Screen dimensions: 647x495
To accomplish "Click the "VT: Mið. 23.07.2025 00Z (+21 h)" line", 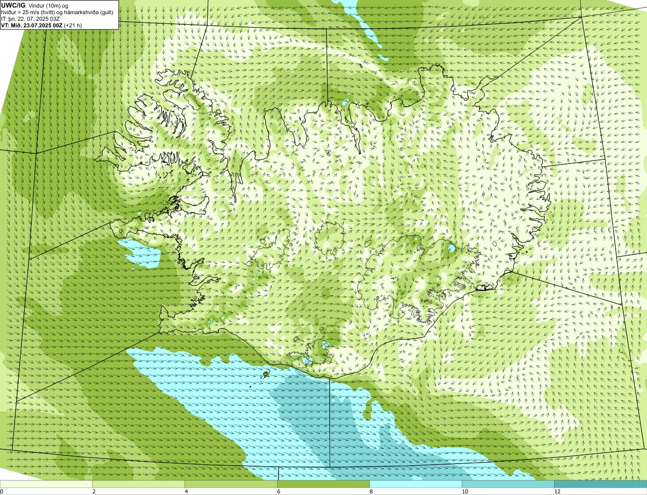I will tap(41, 25).
